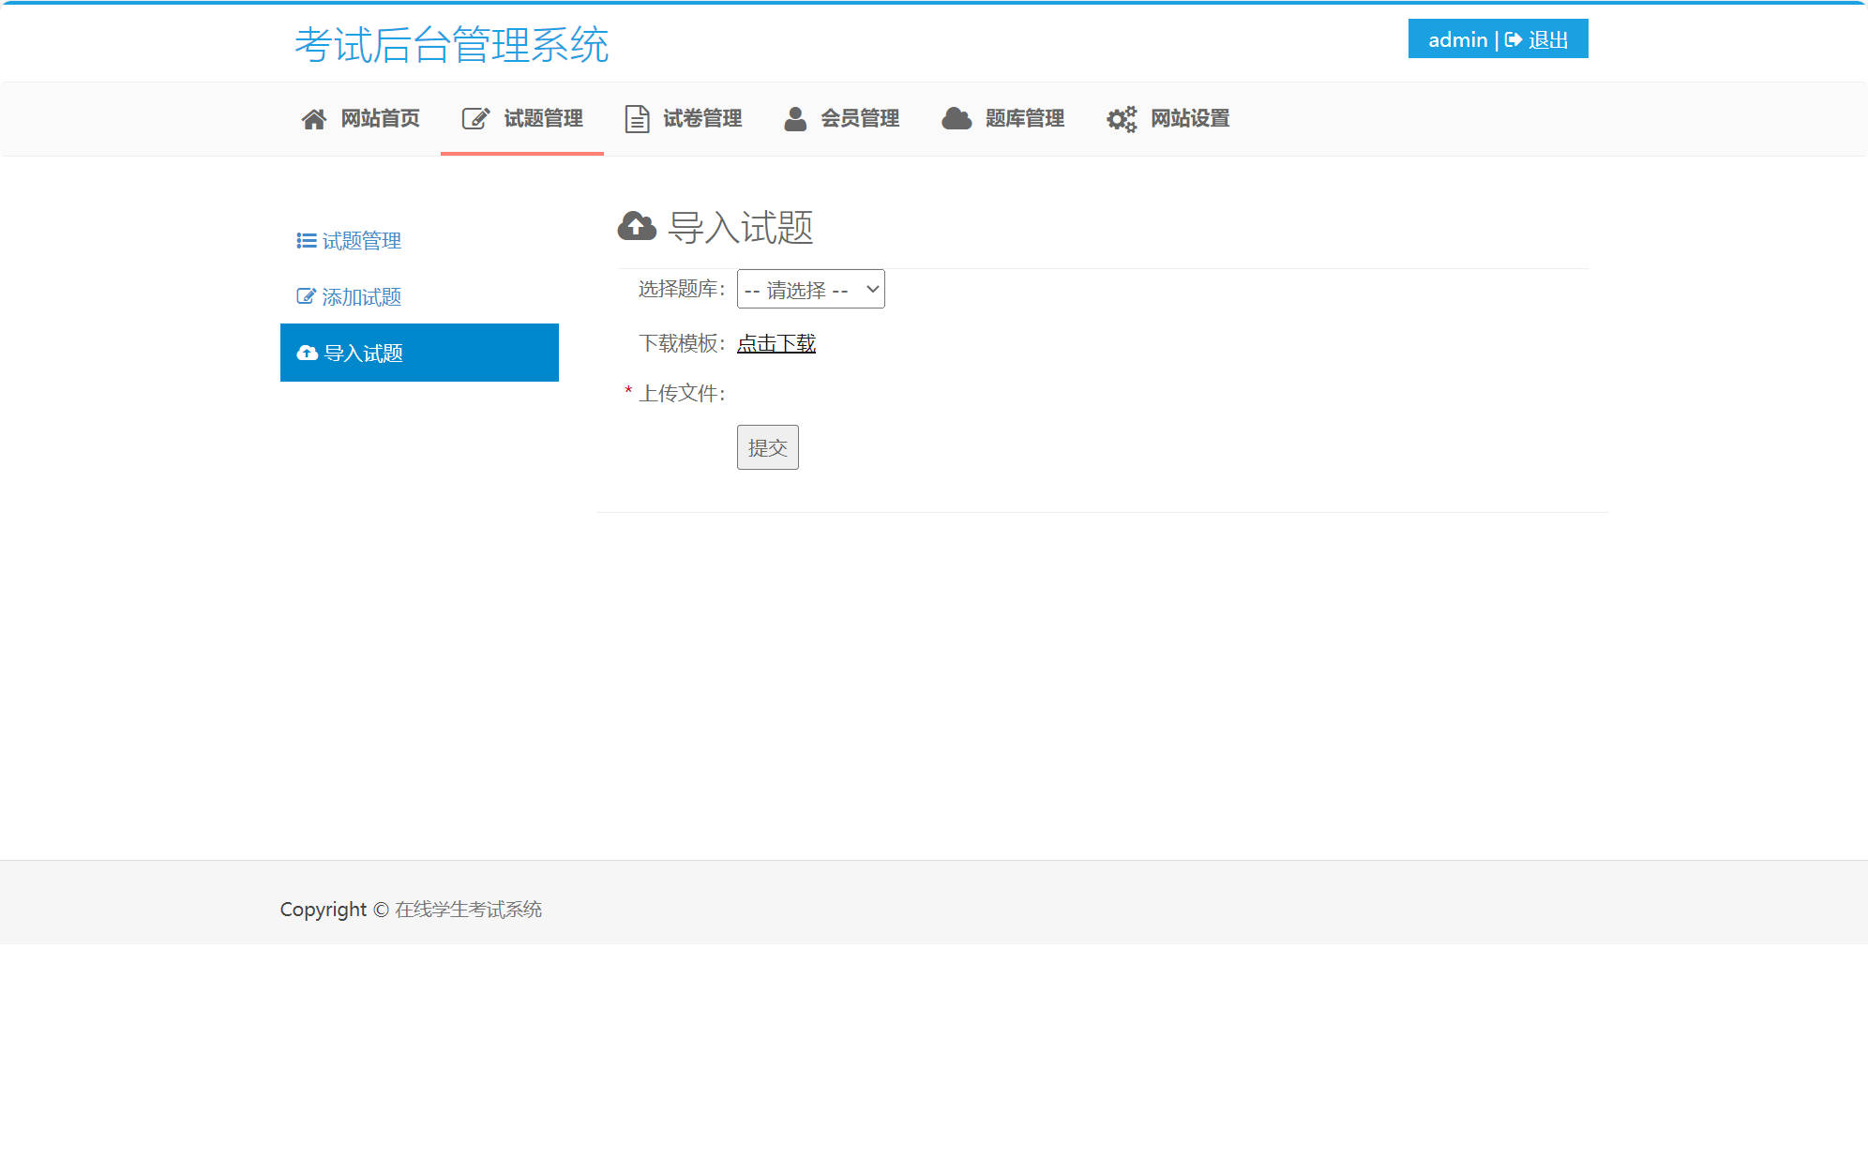Click the upload cloud icon on 导入试题 heading
The image size is (1868, 1174).
tap(637, 225)
